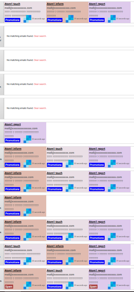Click the sender email on the 23 seconds ago card
The image size is (134, 292).
19,202
